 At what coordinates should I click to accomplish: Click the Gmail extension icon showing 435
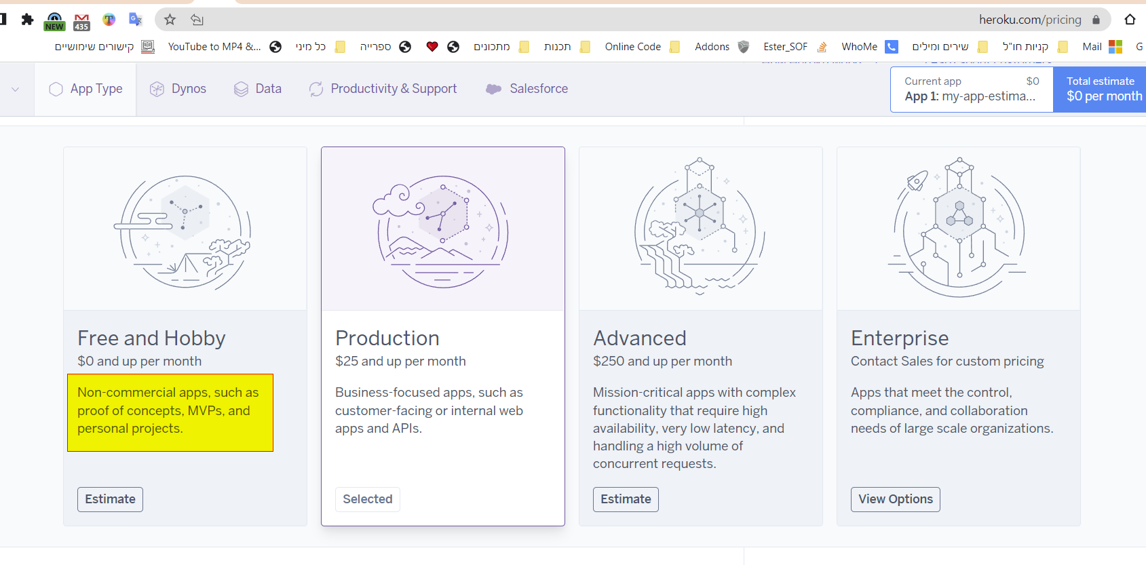[x=81, y=21]
